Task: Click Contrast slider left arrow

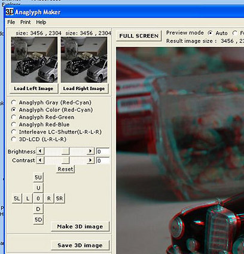Action: coord(41,160)
